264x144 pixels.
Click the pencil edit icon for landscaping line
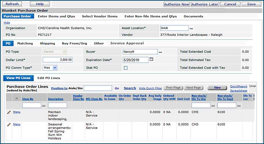9,112
